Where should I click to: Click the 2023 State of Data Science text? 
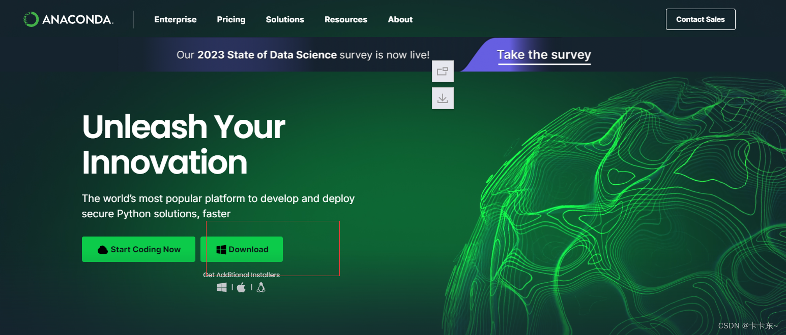[x=267, y=55]
